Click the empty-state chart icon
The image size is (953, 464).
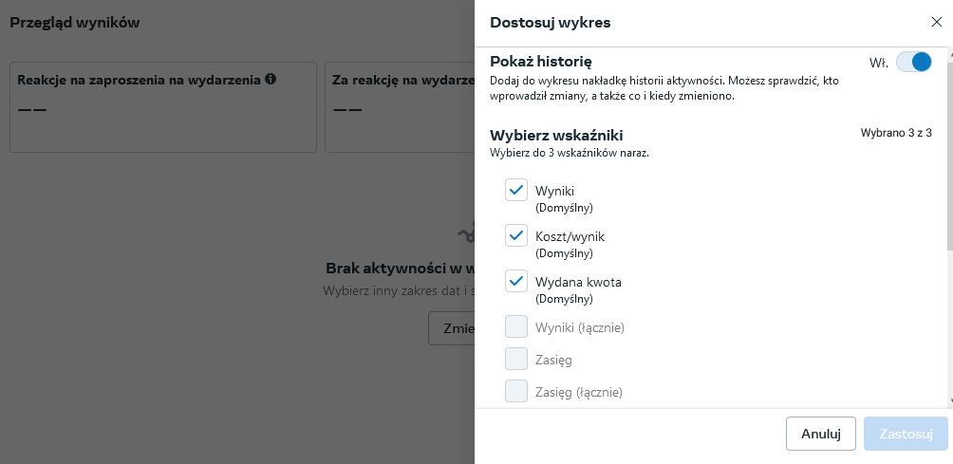click(465, 232)
